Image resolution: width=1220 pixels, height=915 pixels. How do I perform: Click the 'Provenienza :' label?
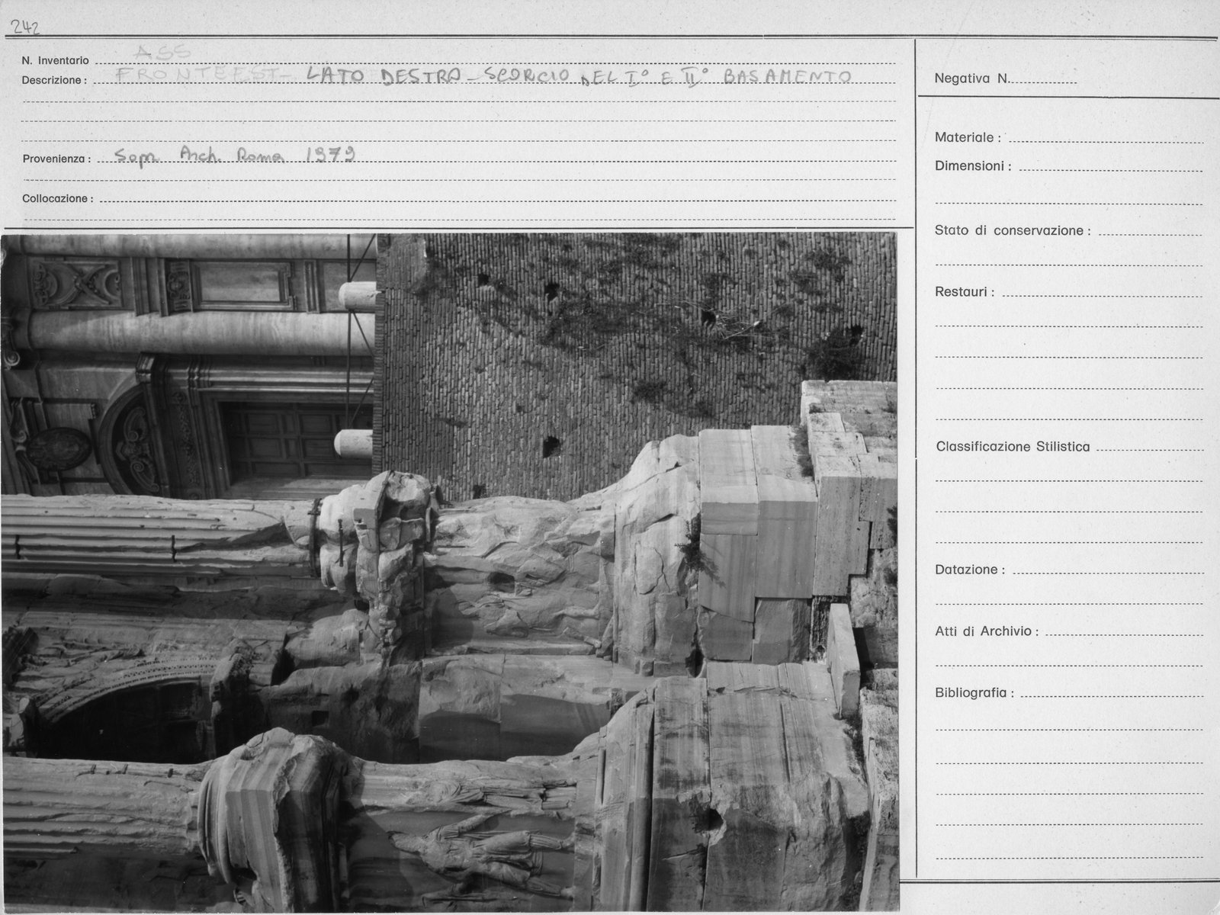point(56,159)
